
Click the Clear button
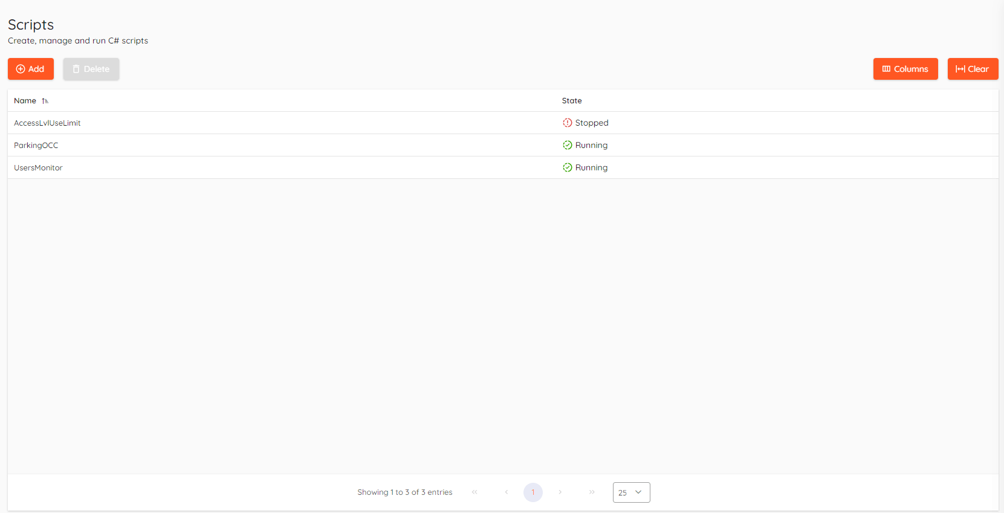973,69
